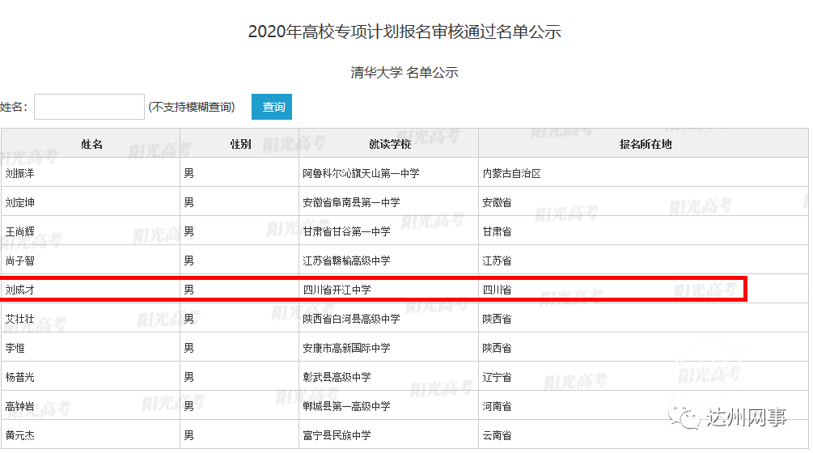Click school 郸城县第一高级中学

pyautogui.click(x=346, y=406)
